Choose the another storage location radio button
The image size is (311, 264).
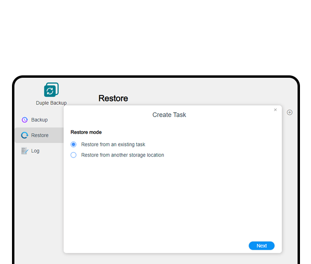point(73,155)
